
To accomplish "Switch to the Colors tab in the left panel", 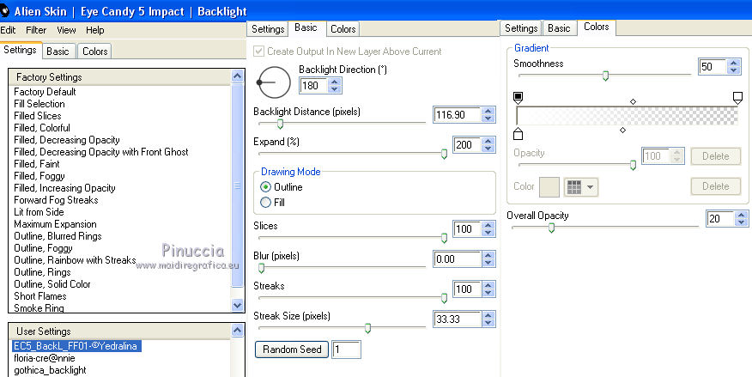I will (95, 52).
